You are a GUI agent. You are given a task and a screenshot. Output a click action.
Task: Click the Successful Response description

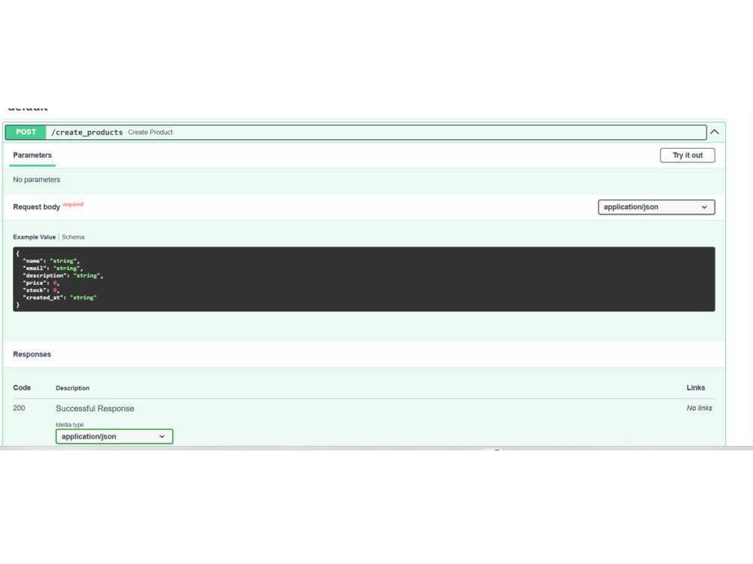pos(95,408)
